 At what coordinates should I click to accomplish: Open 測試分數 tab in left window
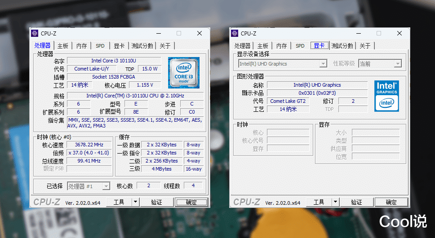(x=142, y=46)
